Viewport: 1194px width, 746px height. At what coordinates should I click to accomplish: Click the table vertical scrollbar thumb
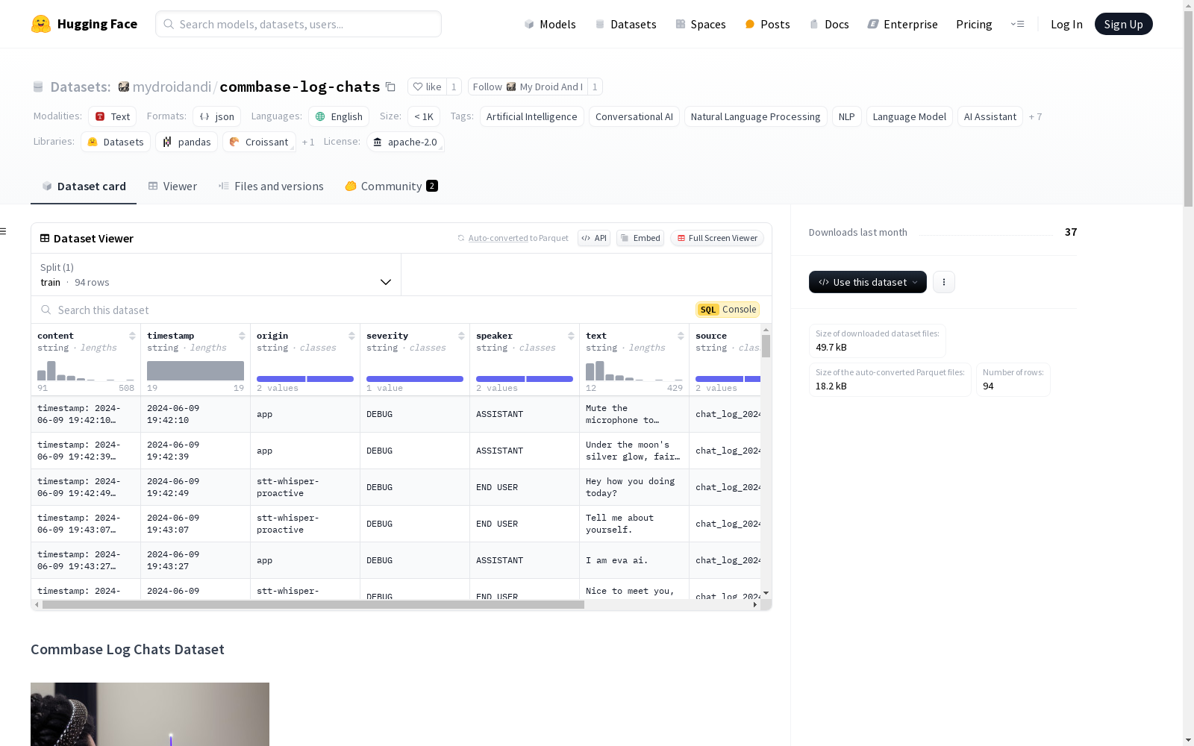[766, 346]
